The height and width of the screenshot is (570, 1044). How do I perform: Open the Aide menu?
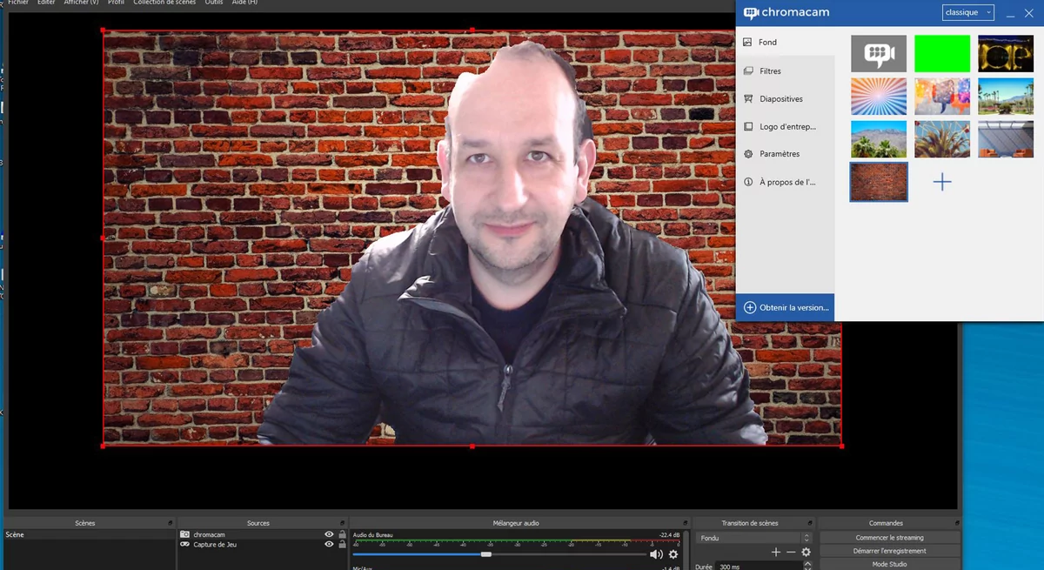click(x=244, y=3)
